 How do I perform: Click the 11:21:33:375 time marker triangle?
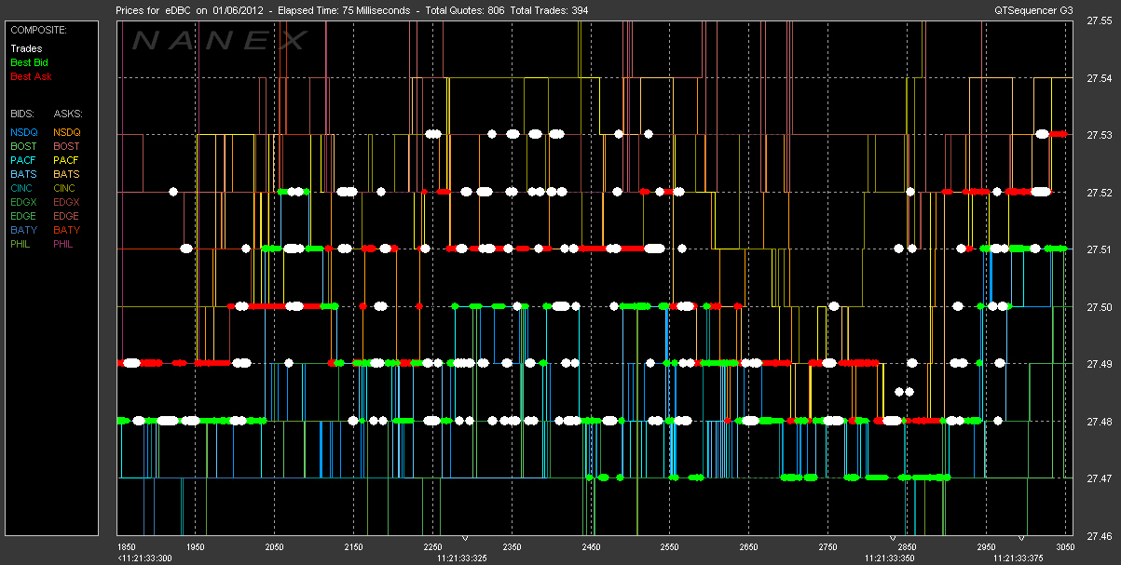(x=1023, y=539)
